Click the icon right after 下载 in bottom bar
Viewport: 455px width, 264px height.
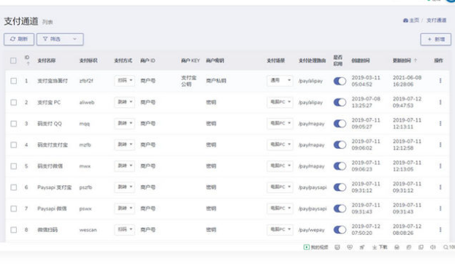click(397, 247)
